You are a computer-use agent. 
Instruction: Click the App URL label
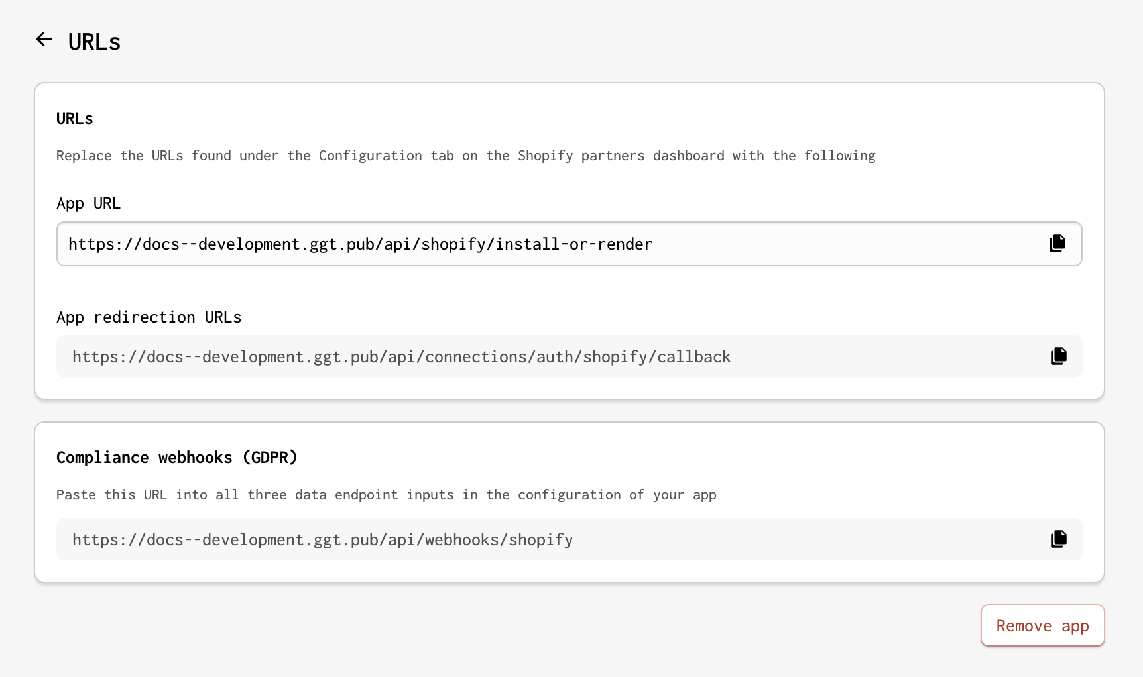click(88, 203)
